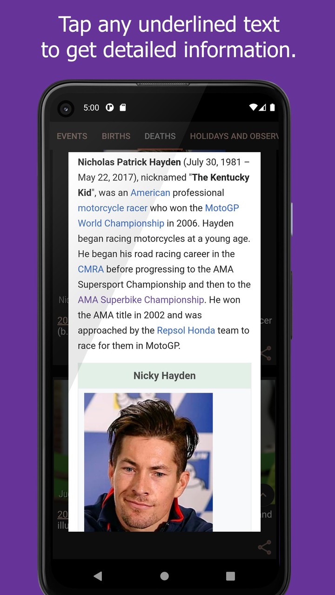This screenshot has width=335, height=595.
Task: Switch to the EVENTS tab
Action: pos(72,136)
